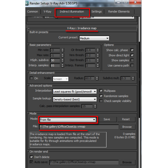Image resolution: width=167 pixels, height=168 pixels.
Task: Toggle Show calc. phase checkbox
Action: 132,50
